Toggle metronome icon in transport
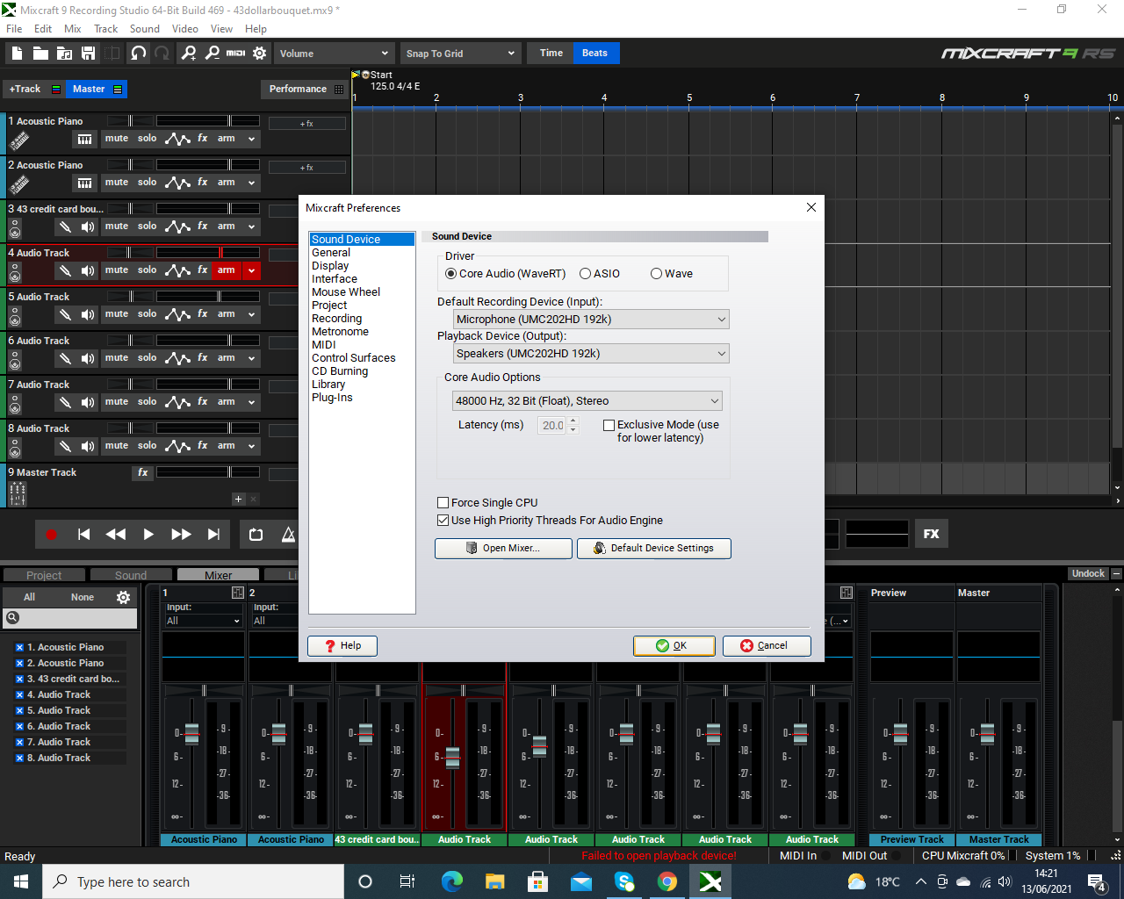This screenshot has width=1124, height=899. (x=288, y=534)
